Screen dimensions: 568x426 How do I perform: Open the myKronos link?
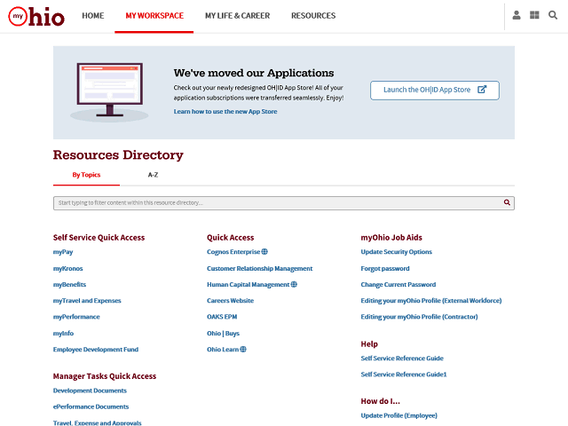point(67,268)
